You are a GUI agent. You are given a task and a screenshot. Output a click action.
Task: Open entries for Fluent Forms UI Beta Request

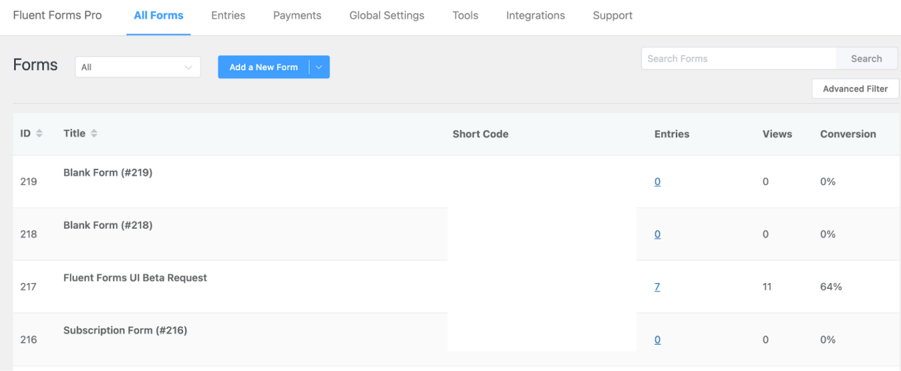coord(657,287)
